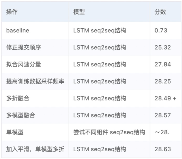Click the 28.57 score value
Viewport: 182px width, 159px height.
coord(163,115)
